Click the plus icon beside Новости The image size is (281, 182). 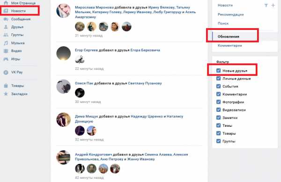point(273,5)
